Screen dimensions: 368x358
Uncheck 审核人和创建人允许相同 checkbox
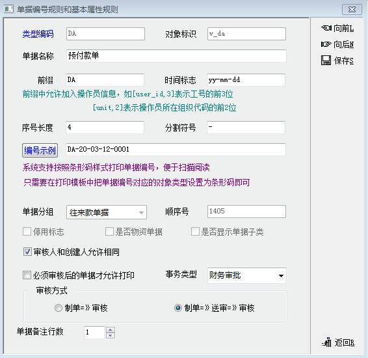[x=27, y=252]
